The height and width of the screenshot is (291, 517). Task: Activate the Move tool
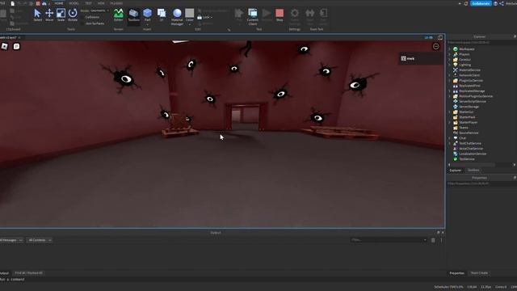[x=49, y=15]
